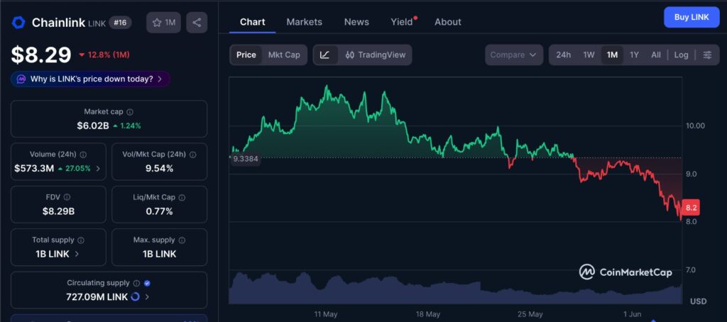Switch to Mkt Cap chart view

284,55
